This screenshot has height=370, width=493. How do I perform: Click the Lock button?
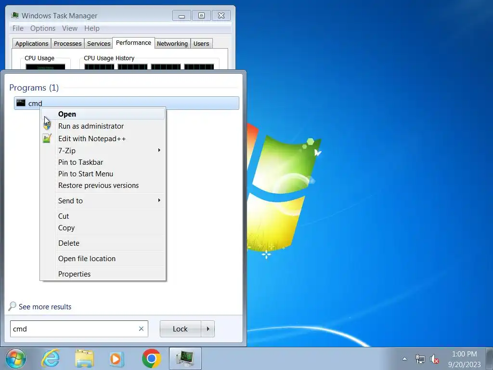[x=181, y=329]
